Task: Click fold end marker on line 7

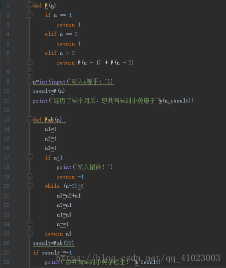Action: coord(29,62)
